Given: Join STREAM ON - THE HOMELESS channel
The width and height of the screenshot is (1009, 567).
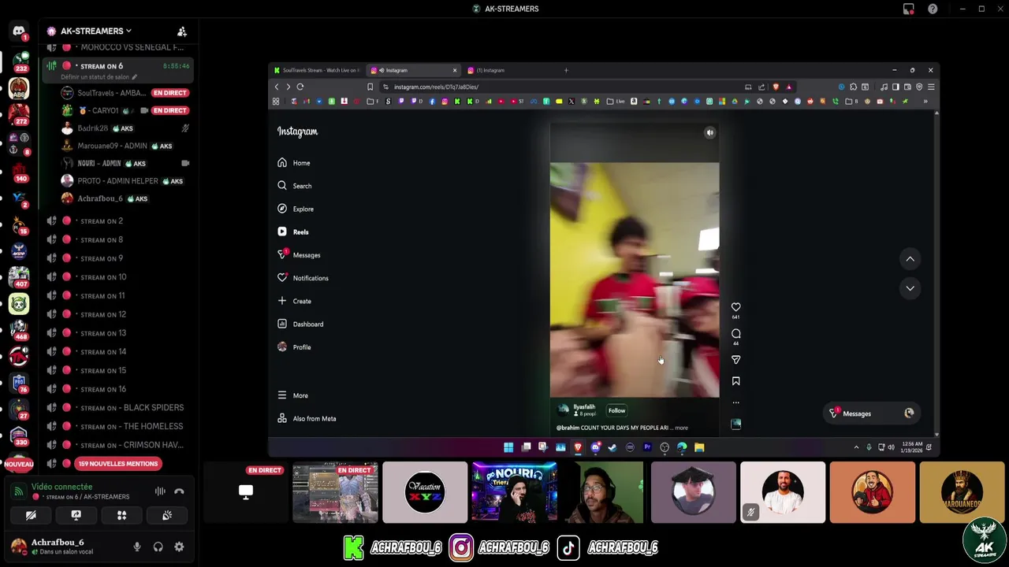Looking at the screenshot, I should click(118, 427).
